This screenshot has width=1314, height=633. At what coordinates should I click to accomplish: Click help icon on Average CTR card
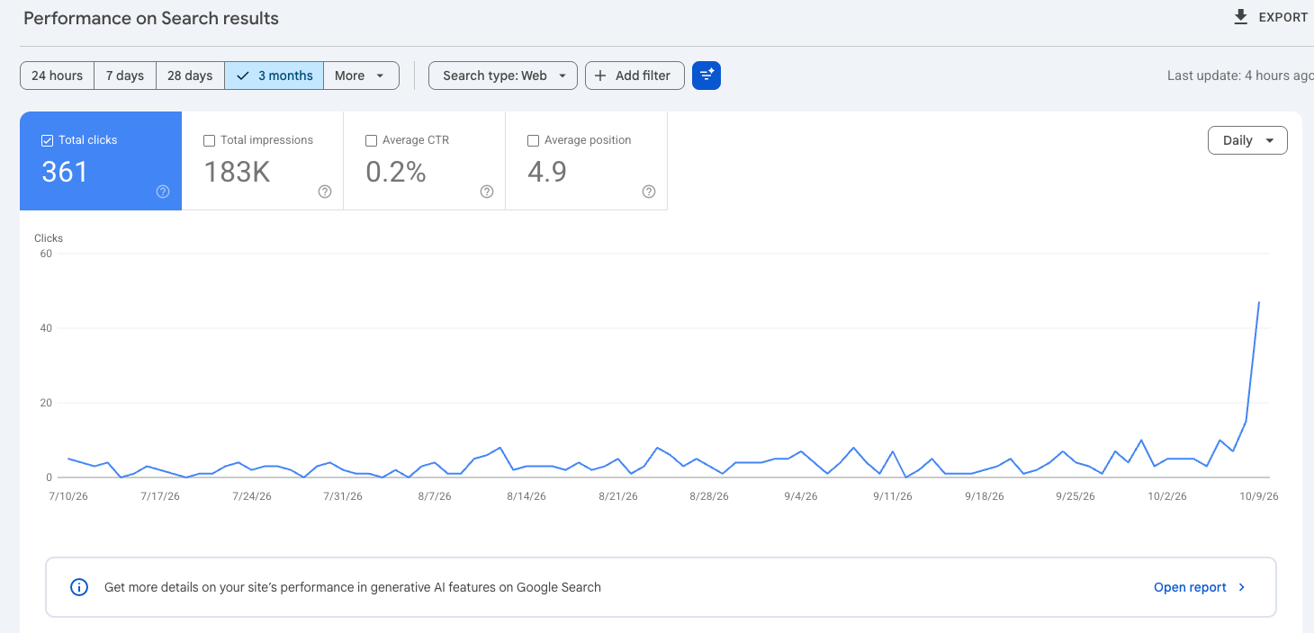487,192
